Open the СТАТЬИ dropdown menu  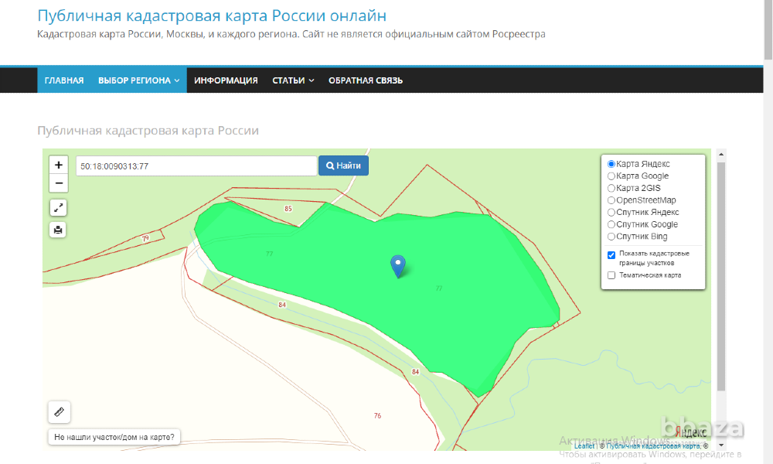[292, 80]
